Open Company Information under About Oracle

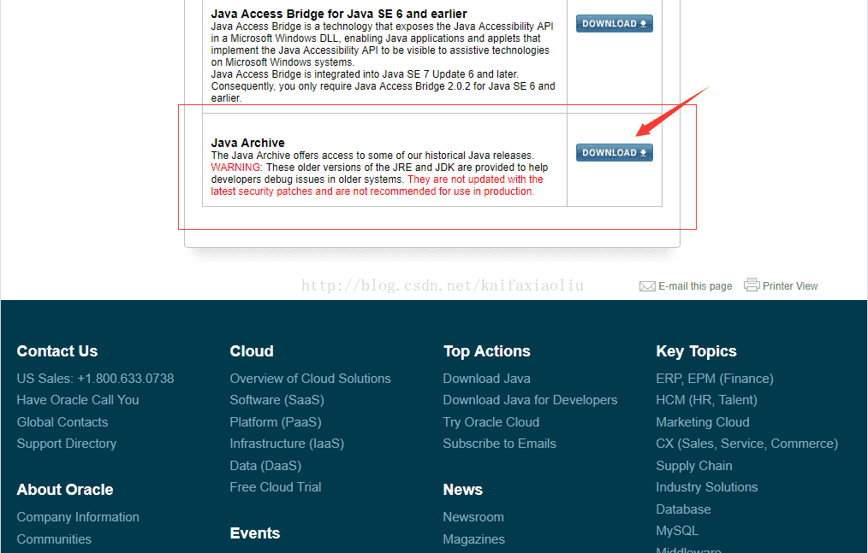pyautogui.click(x=78, y=517)
